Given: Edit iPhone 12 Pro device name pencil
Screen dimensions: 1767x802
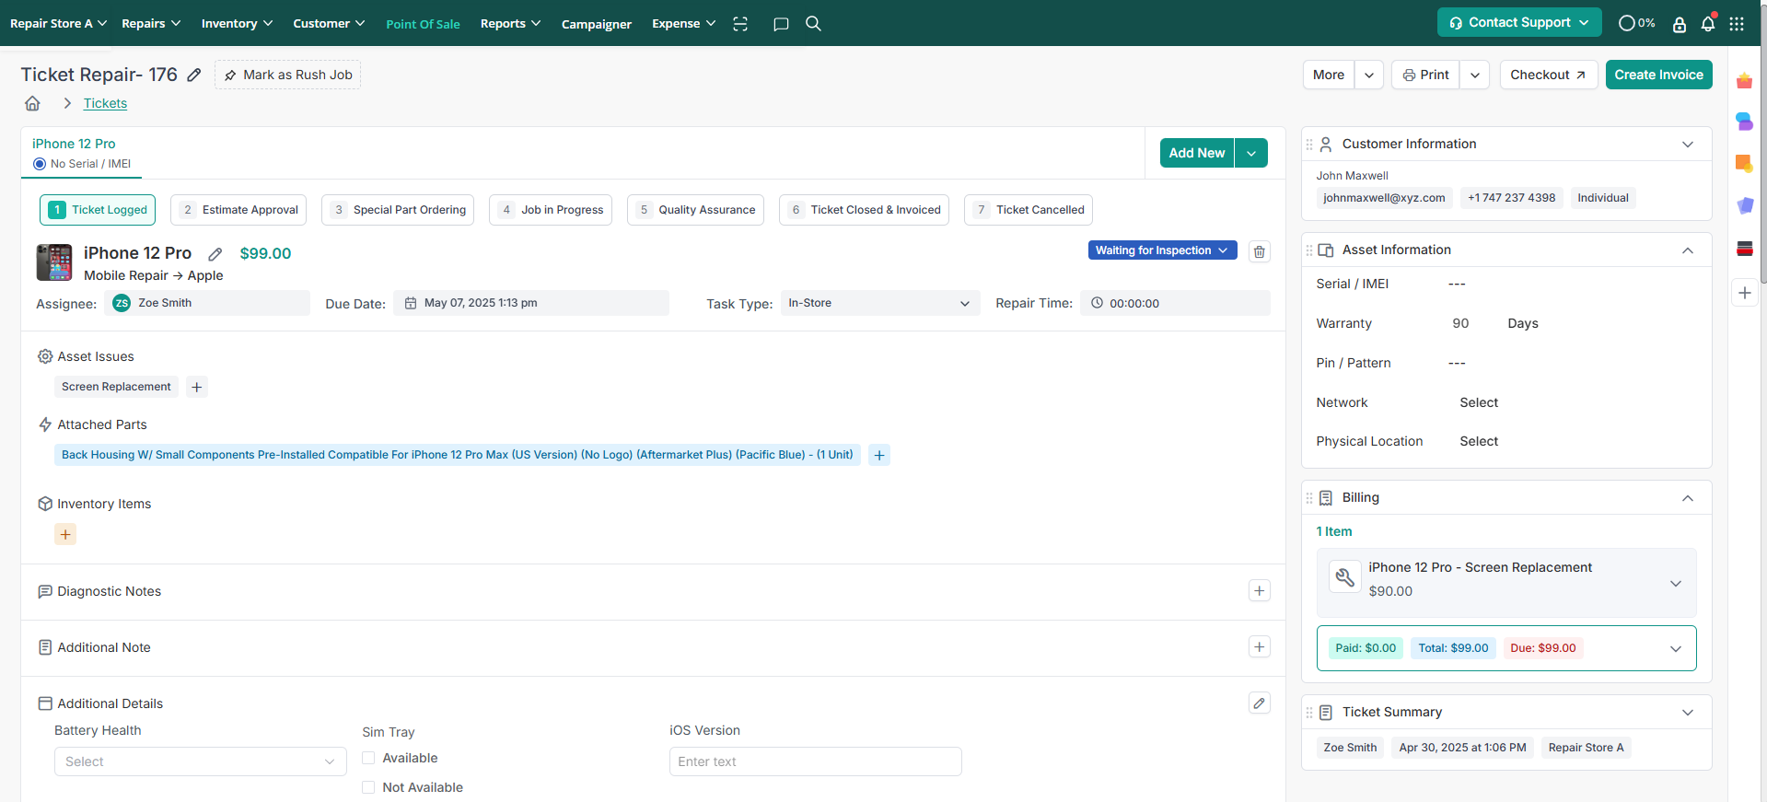Looking at the screenshot, I should point(215,254).
